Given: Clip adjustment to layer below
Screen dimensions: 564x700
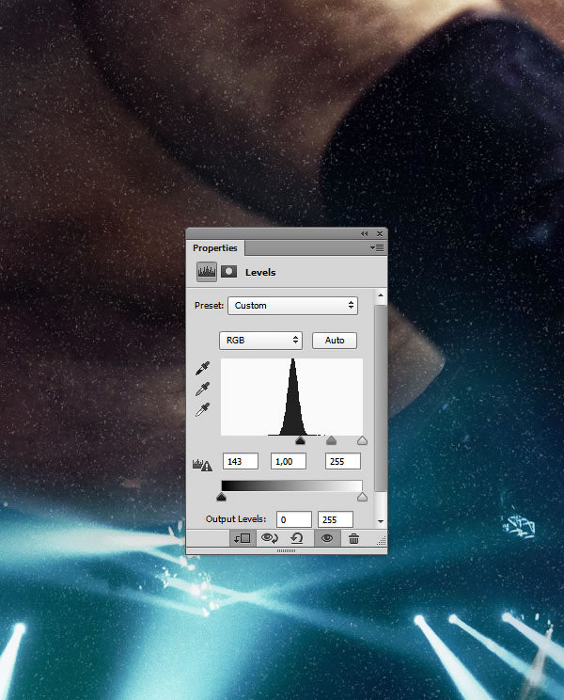Looking at the screenshot, I should (243, 538).
